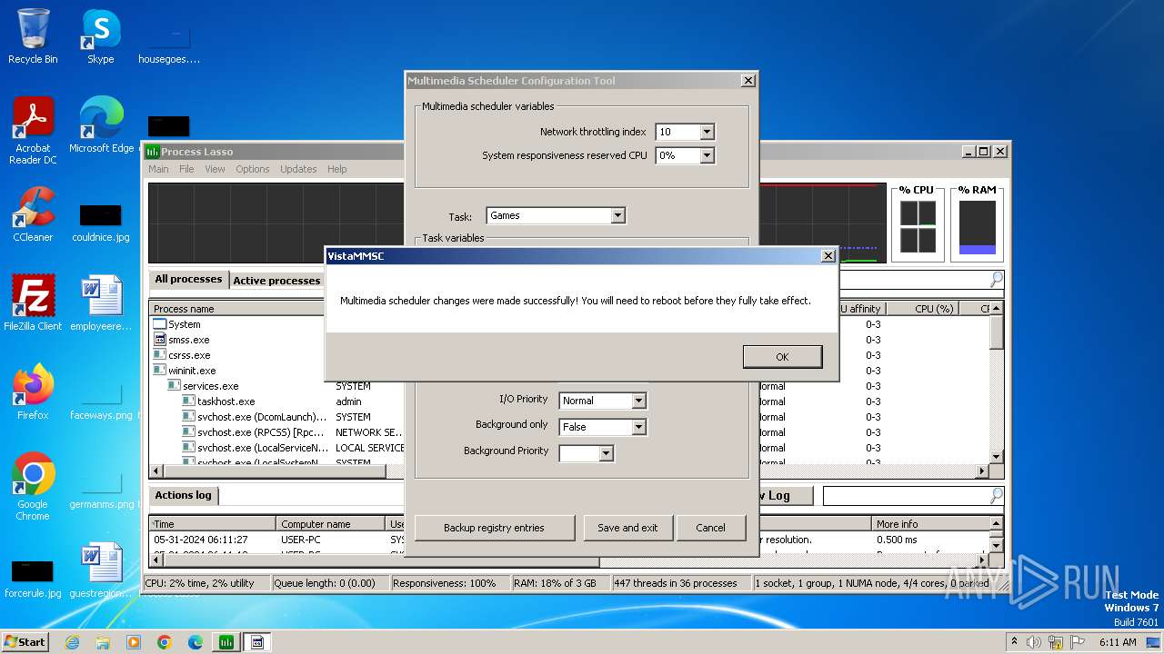Open the Task dropdown showing Games
The width and height of the screenshot is (1164, 654).
618,215
